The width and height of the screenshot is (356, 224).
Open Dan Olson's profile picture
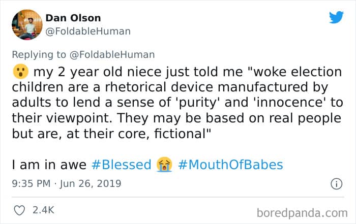point(27,25)
